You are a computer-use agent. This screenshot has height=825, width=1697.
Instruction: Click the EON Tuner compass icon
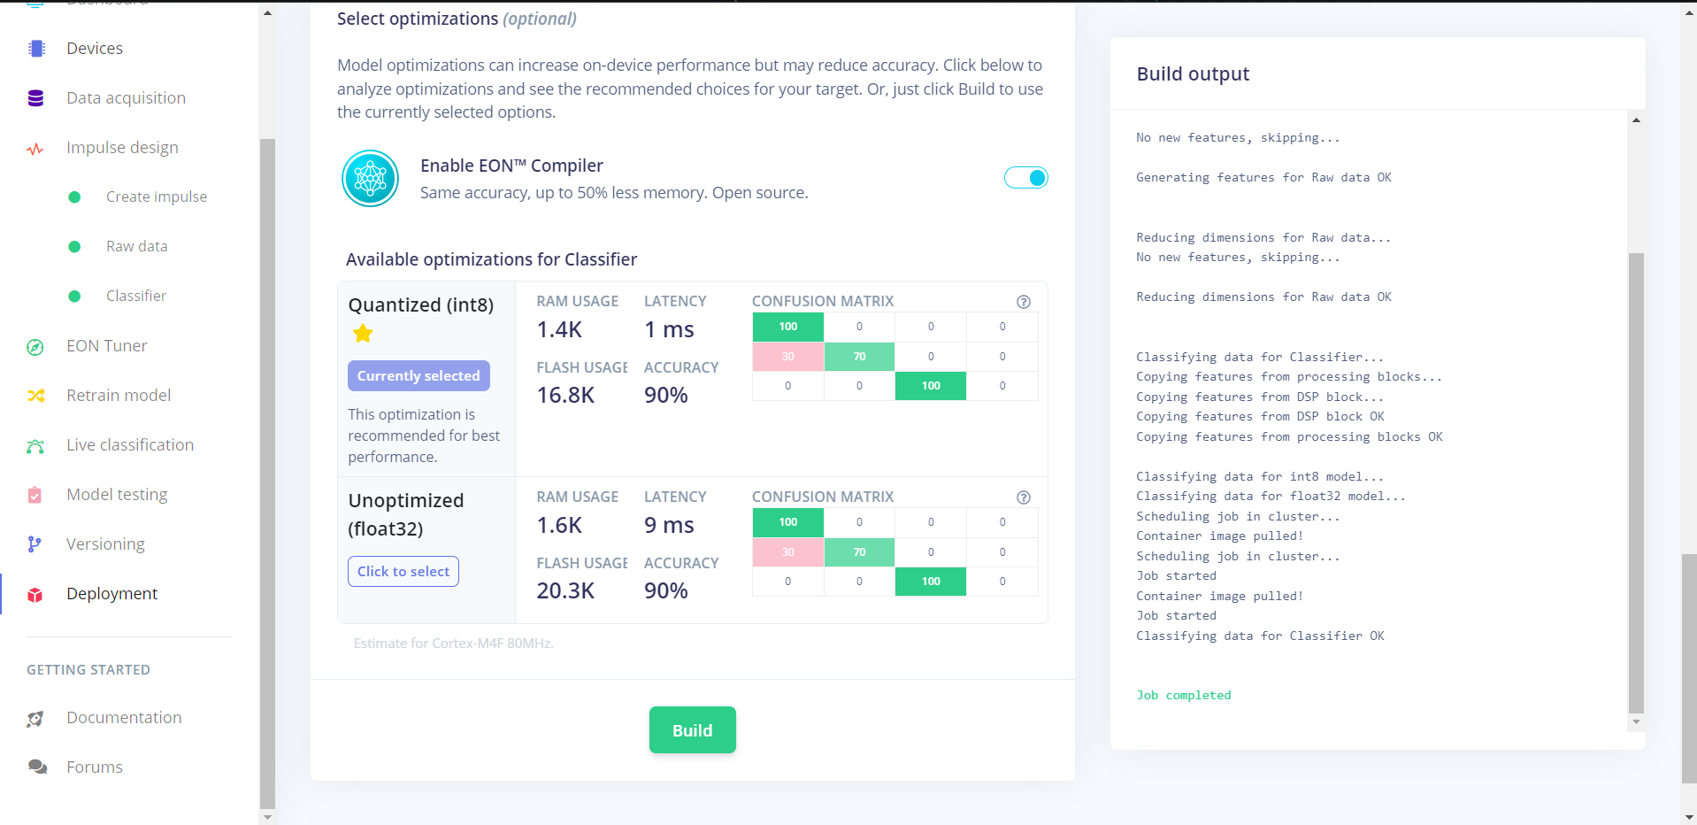tap(36, 347)
